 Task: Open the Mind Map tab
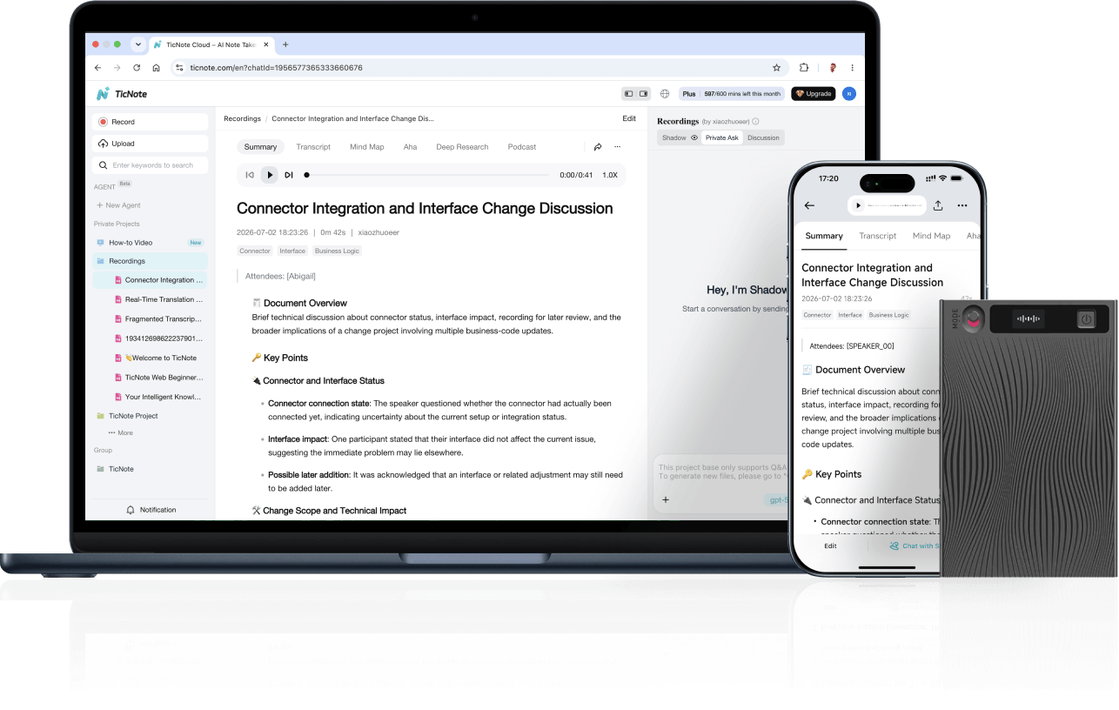tap(366, 147)
